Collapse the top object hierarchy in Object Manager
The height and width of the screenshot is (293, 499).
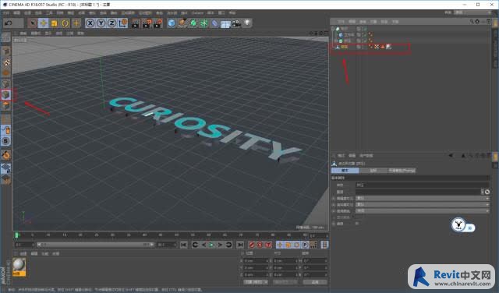click(x=333, y=29)
